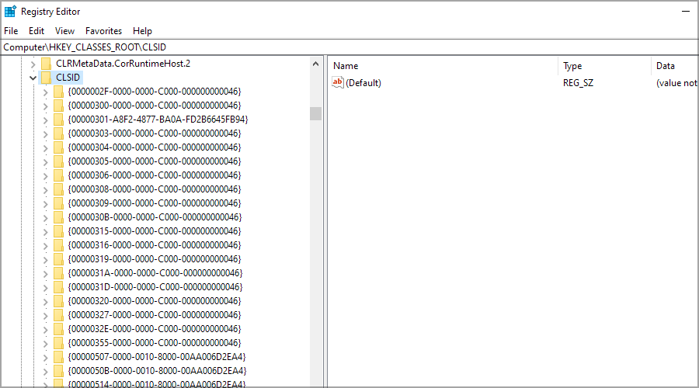Open the Help menu
The width and height of the screenshot is (699, 388).
tap(142, 31)
